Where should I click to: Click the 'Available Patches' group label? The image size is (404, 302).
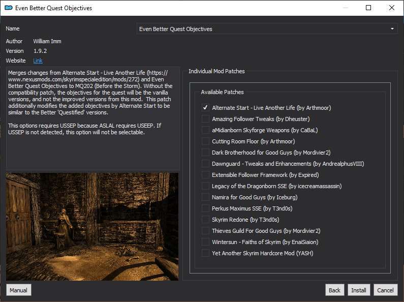222,92
